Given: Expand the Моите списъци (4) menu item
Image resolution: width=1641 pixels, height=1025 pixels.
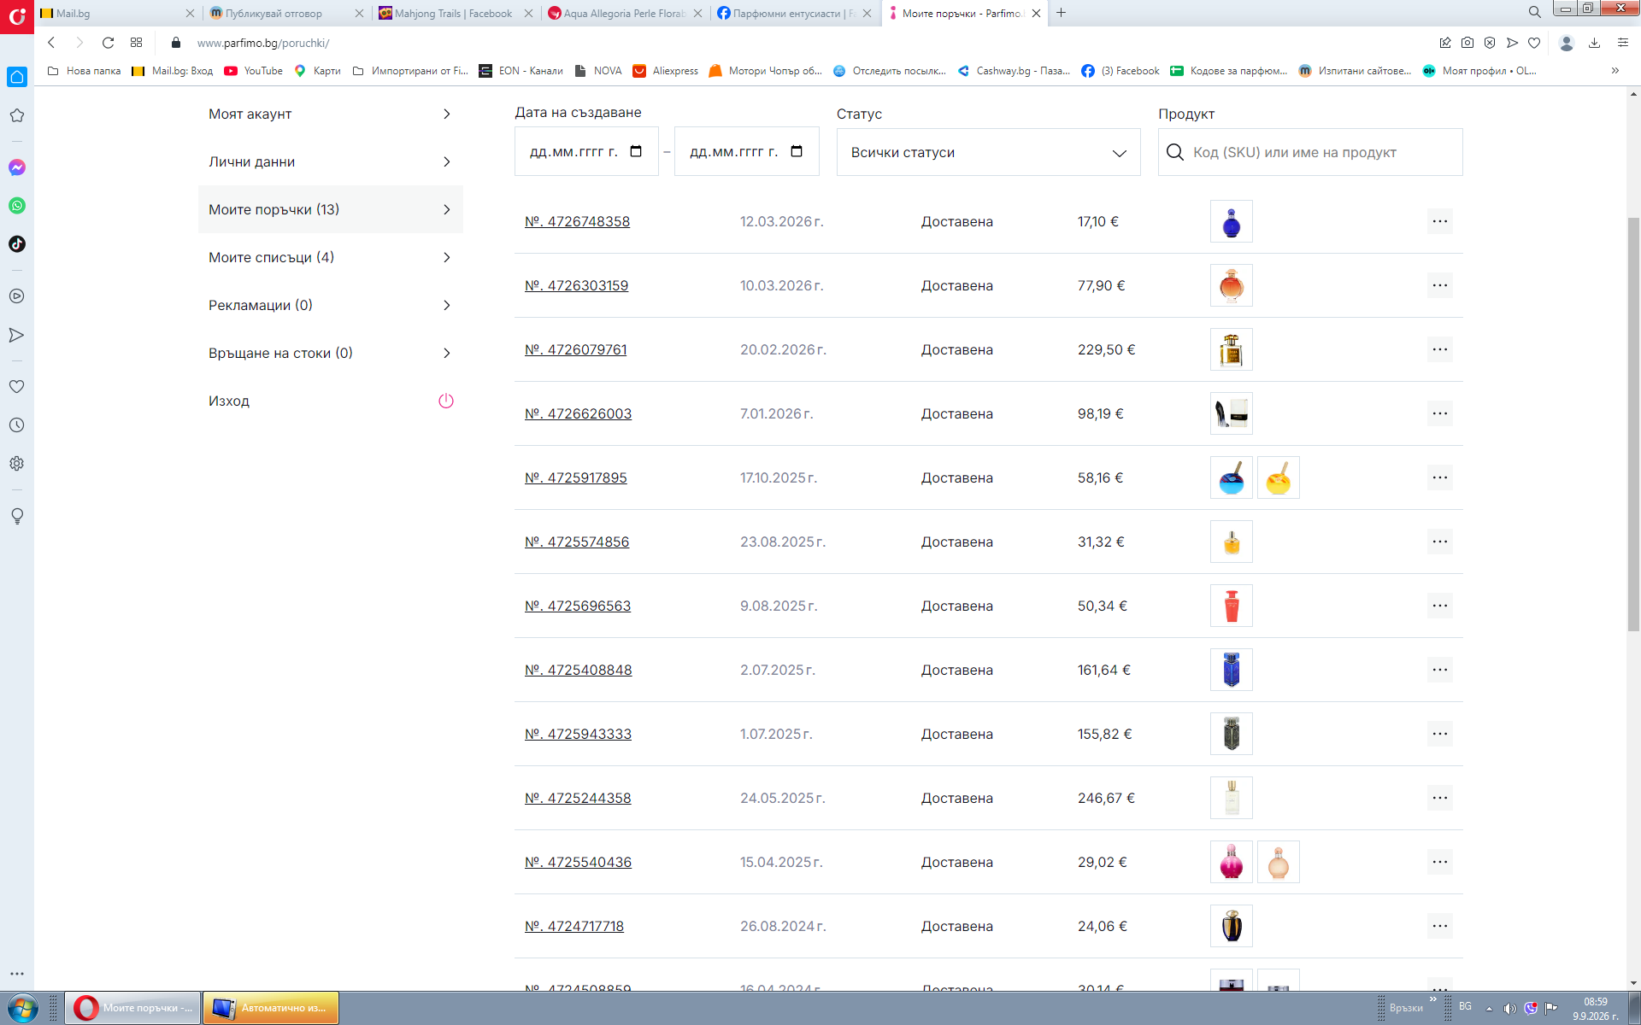Looking at the screenshot, I should [x=331, y=257].
